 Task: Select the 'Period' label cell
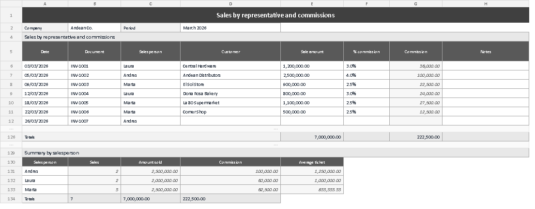click(x=151, y=28)
